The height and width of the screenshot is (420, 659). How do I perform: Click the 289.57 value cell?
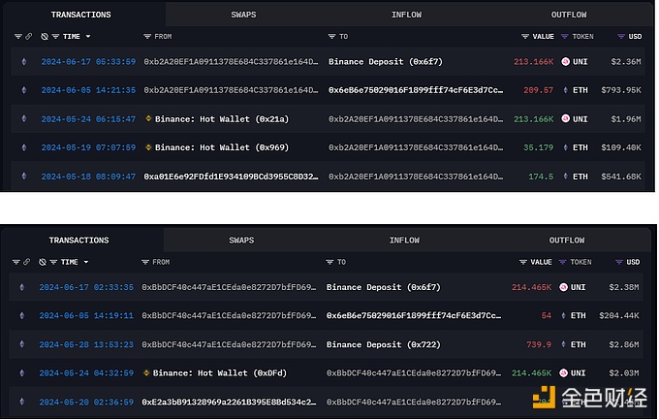click(x=538, y=90)
